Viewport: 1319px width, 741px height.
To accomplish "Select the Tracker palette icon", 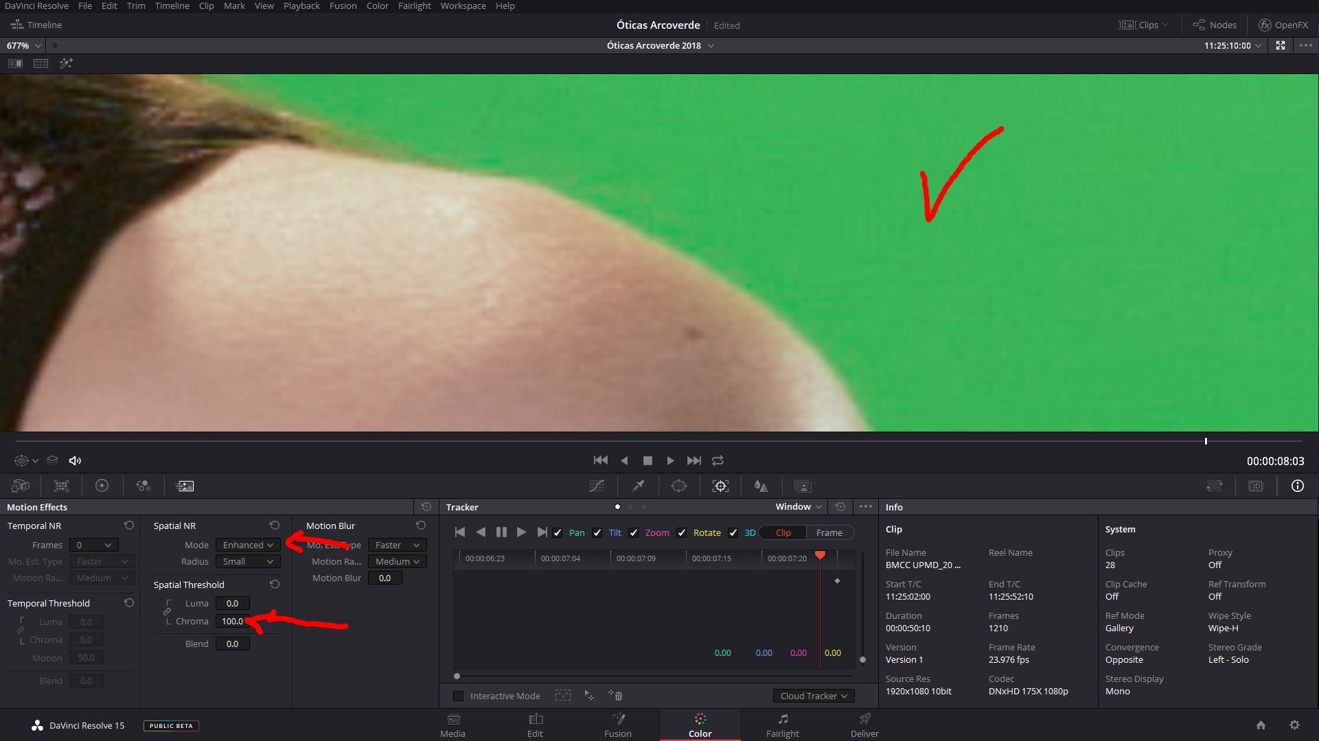I will coord(720,486).
